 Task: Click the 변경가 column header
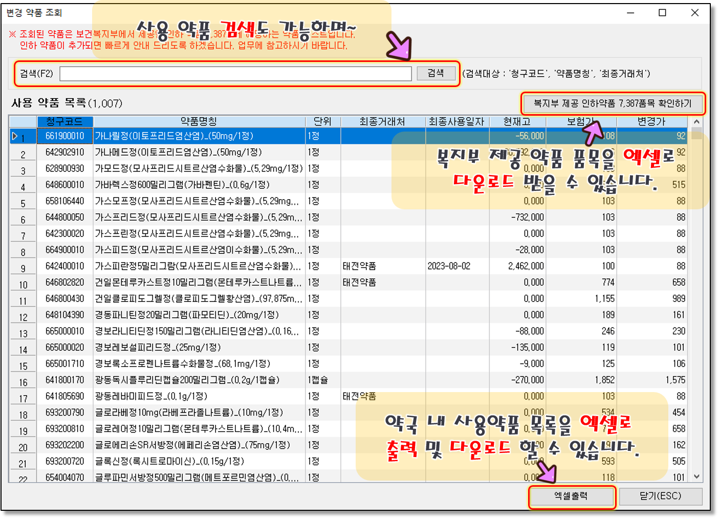tap(651, 121)
